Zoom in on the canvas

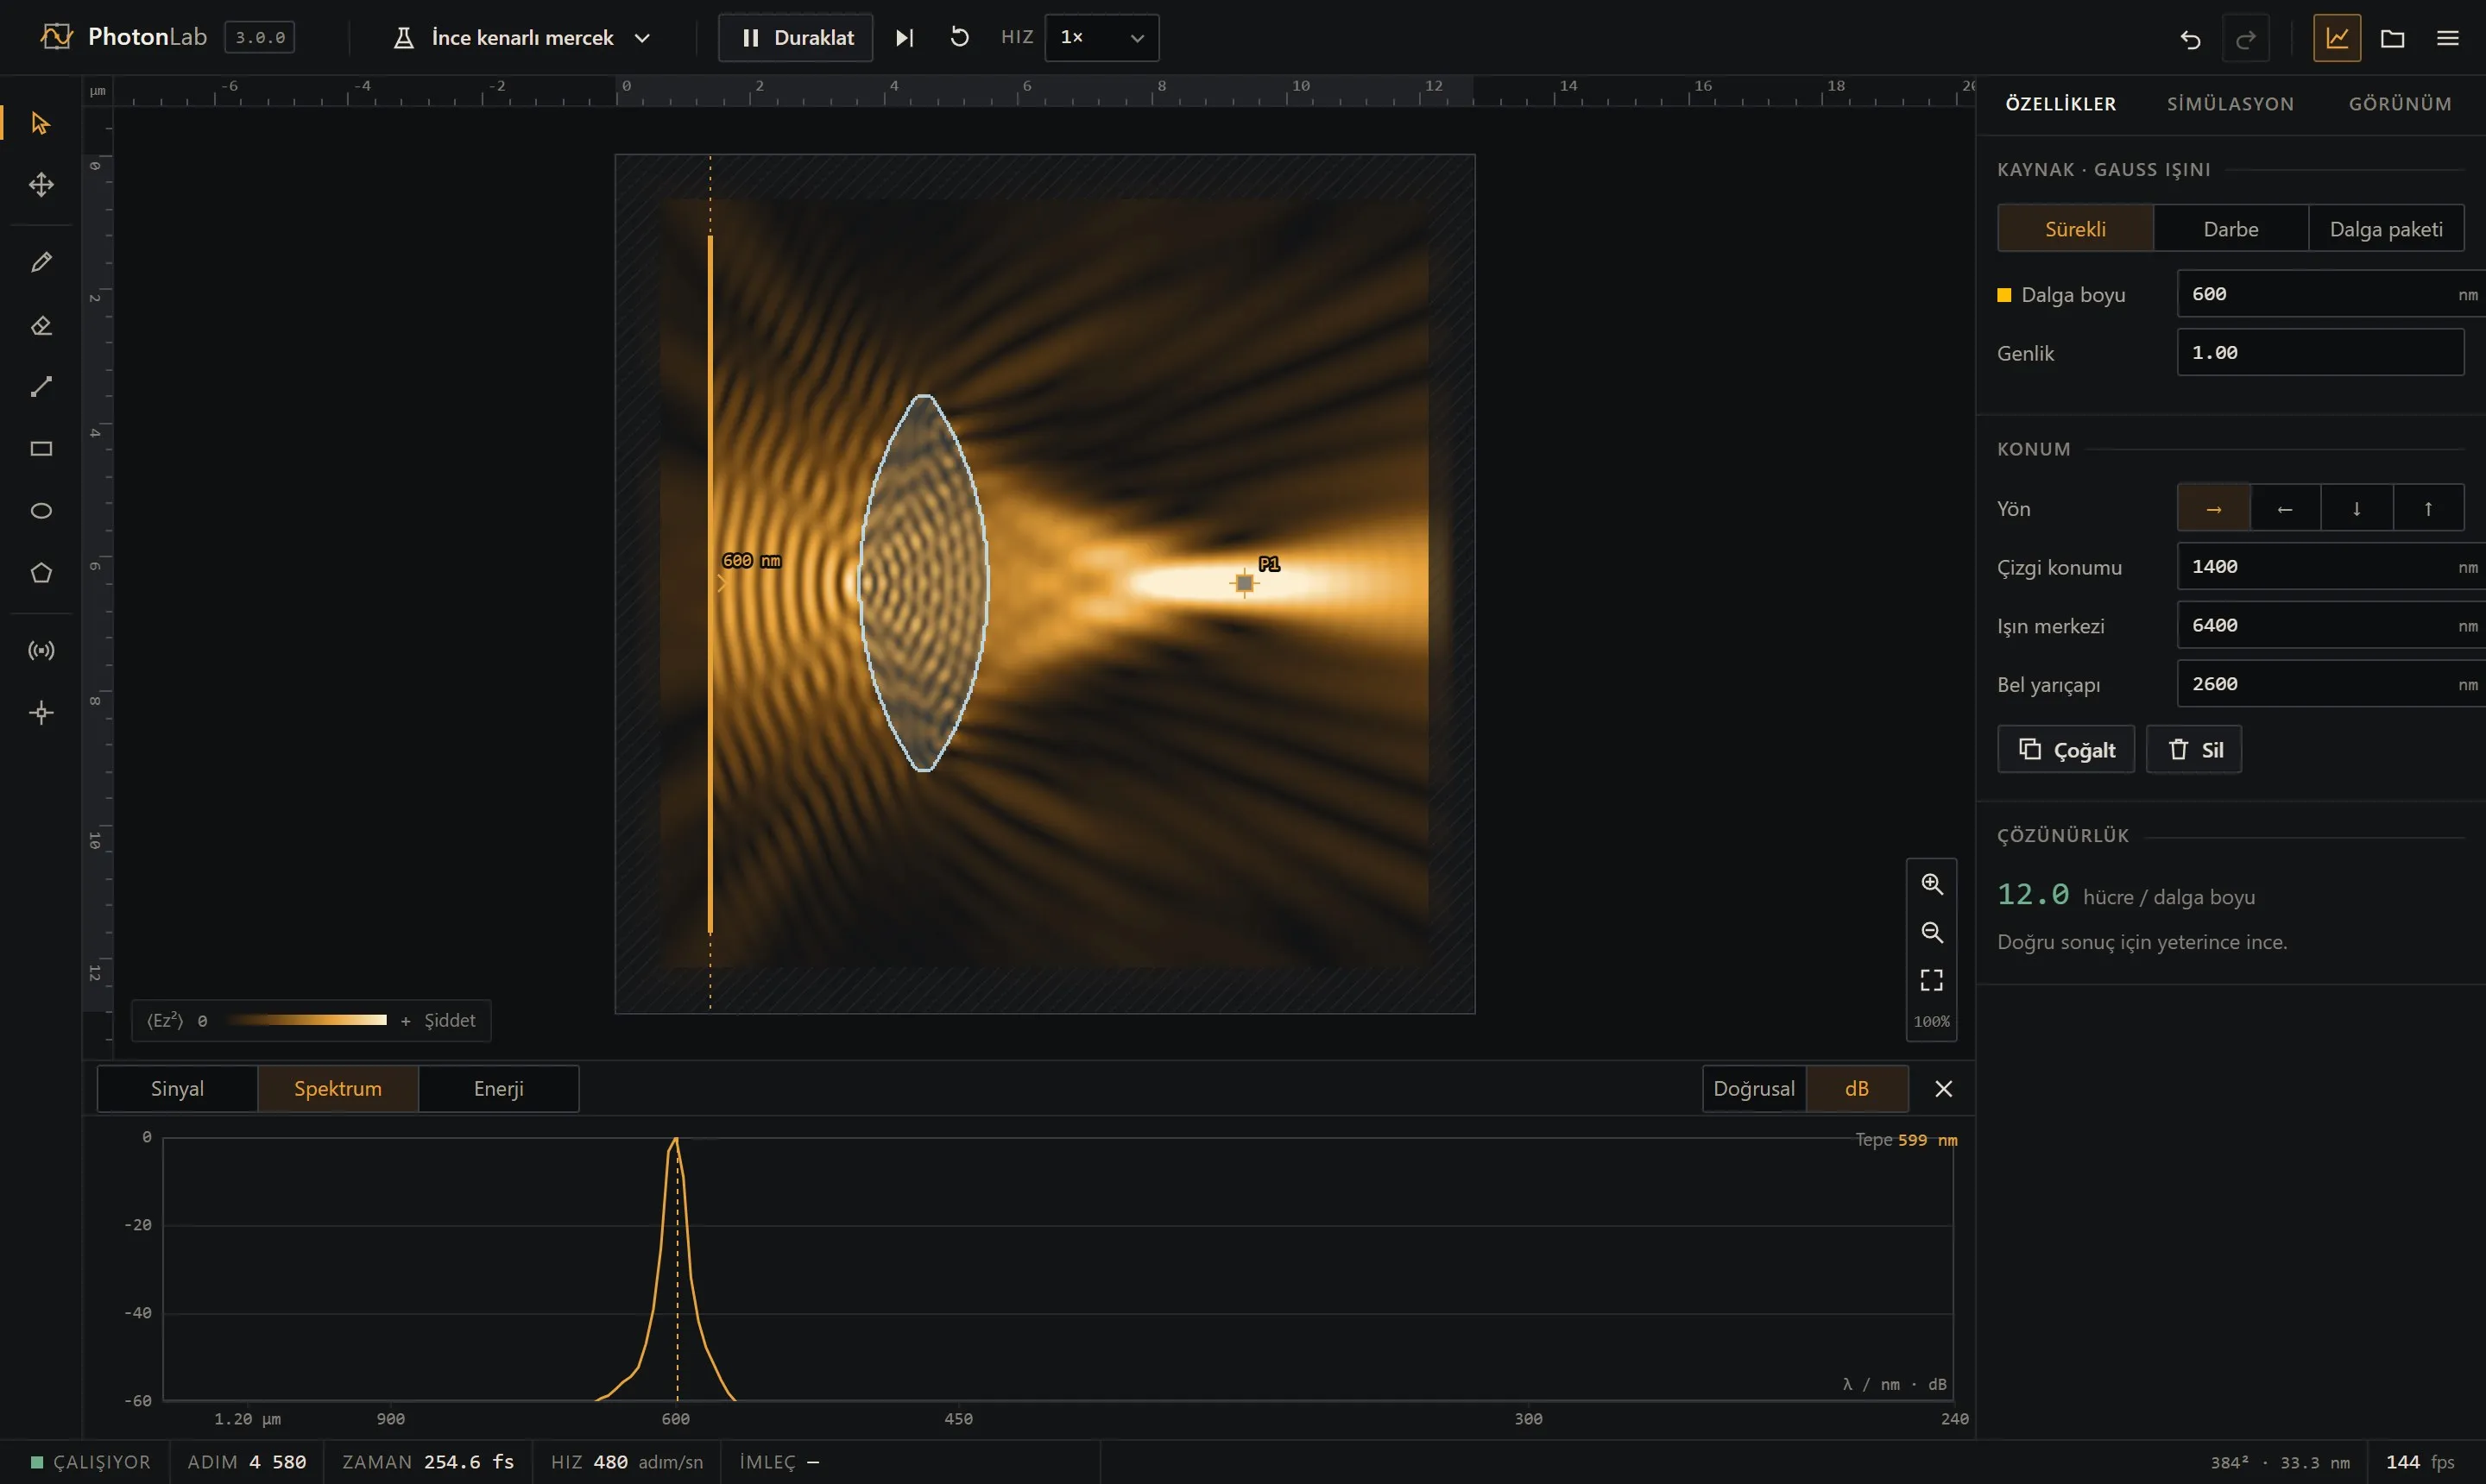tap(1932, 884)
